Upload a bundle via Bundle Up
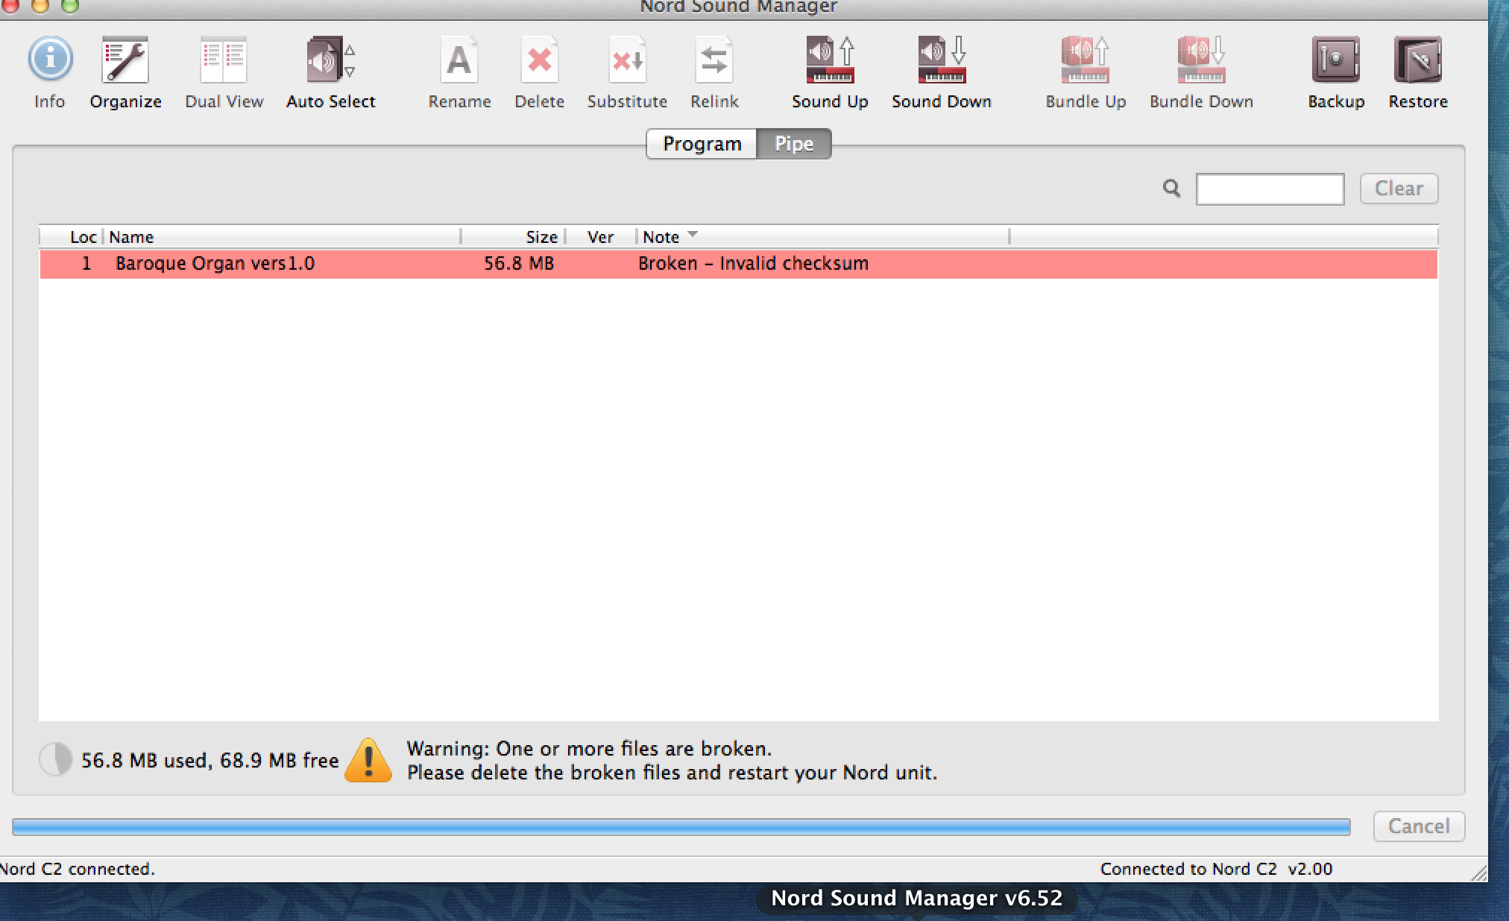Screen dimensions: 1509x921 click(1083, 71)
